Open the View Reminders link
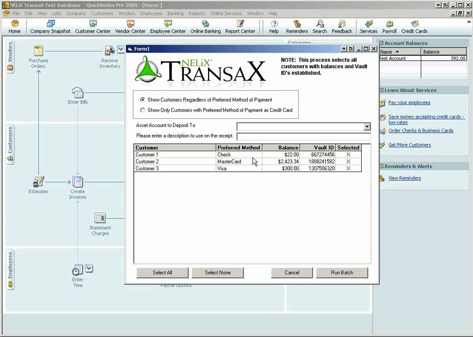473x337 pixels. (x=404, y=178)
